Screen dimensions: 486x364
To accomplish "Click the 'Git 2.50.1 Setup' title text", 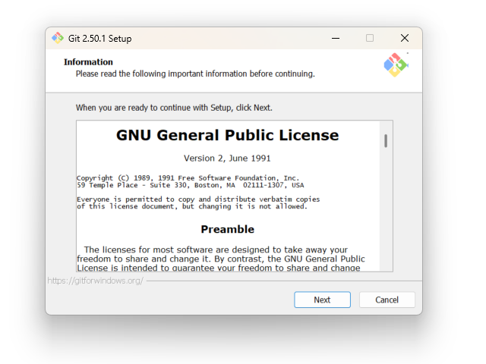I will [x=99, y=39].
